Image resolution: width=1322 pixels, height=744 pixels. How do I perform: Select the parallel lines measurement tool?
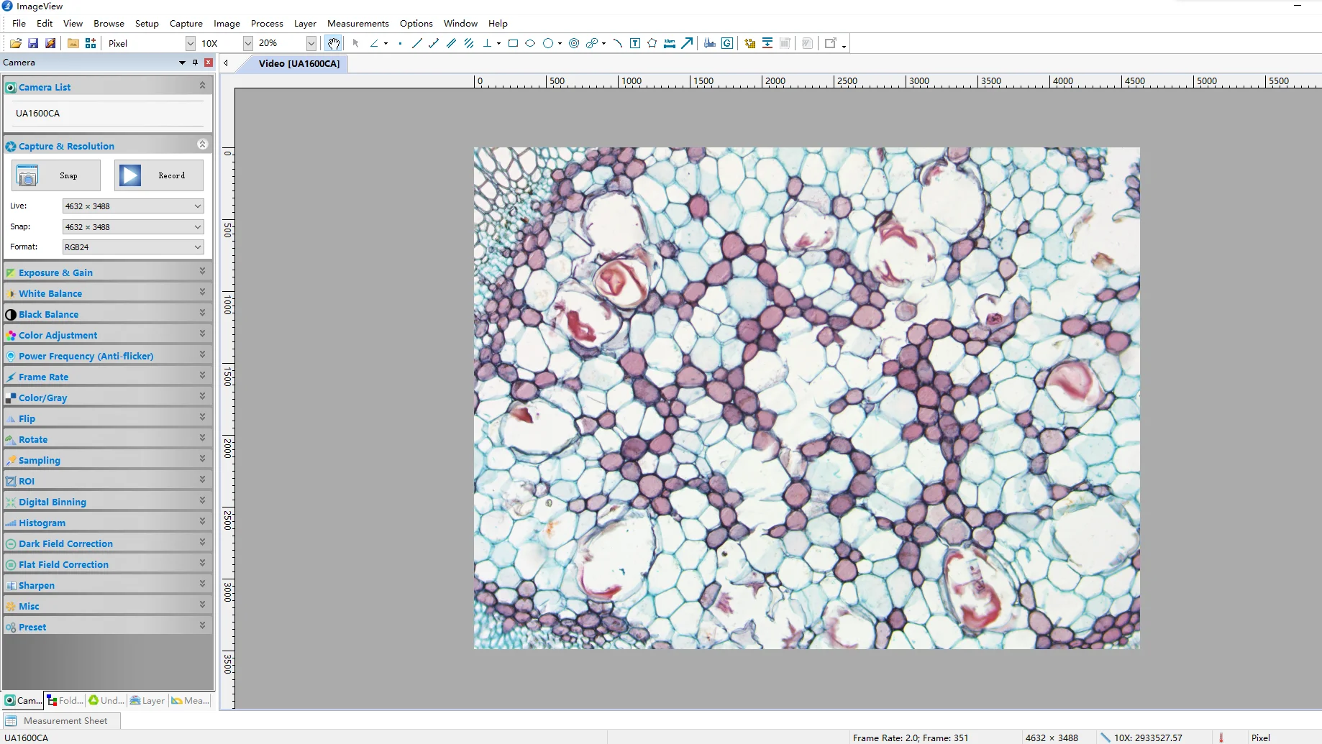pyautogui.click(x=451, y=43)
